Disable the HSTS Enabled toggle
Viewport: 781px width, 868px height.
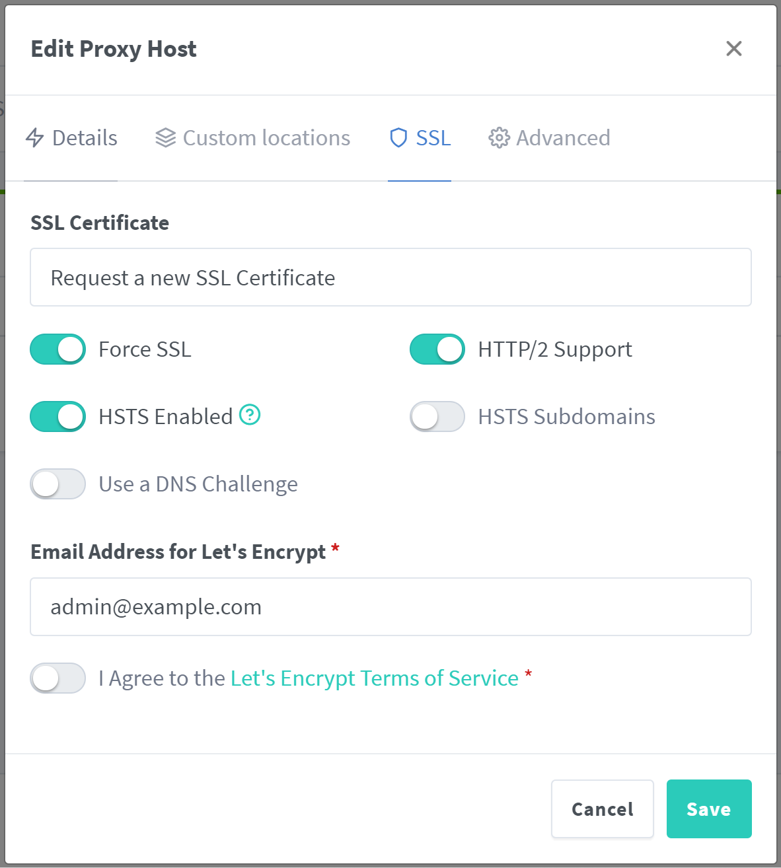click(58, 417)
